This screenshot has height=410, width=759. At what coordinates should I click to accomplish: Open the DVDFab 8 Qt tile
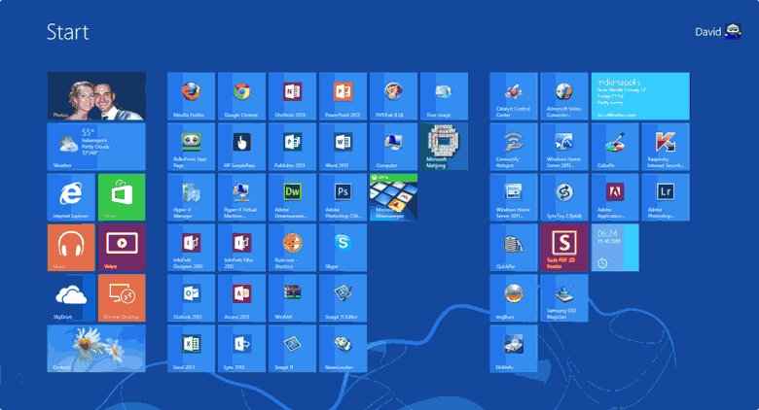tap(393, 96)
